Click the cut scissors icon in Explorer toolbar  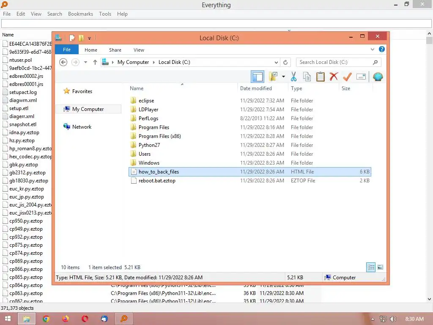pos(293,77)
